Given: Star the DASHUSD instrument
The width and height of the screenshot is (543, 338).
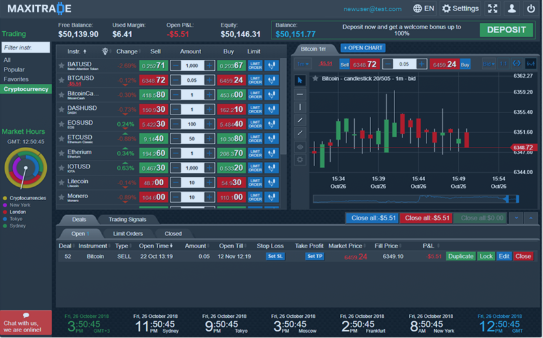Looking at the screenshot, I should click(x=61, y=110).
